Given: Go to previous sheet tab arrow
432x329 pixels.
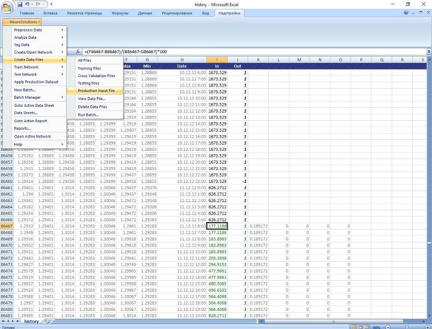Looking at the screenshot, I should pyautogui.click(x=8, y=321).
